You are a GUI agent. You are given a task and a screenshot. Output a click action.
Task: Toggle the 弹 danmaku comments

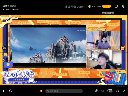click(x=97, y=91)
